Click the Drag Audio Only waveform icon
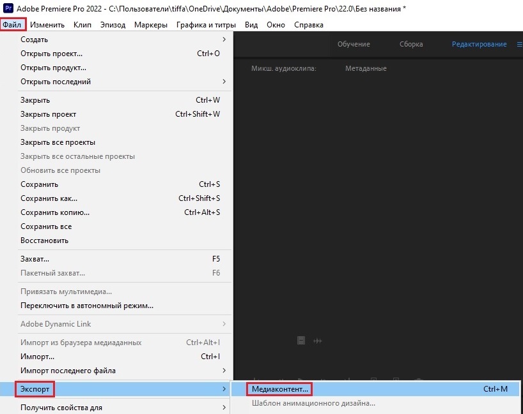Viewport: 523px width, 414px height. point(317,341)
